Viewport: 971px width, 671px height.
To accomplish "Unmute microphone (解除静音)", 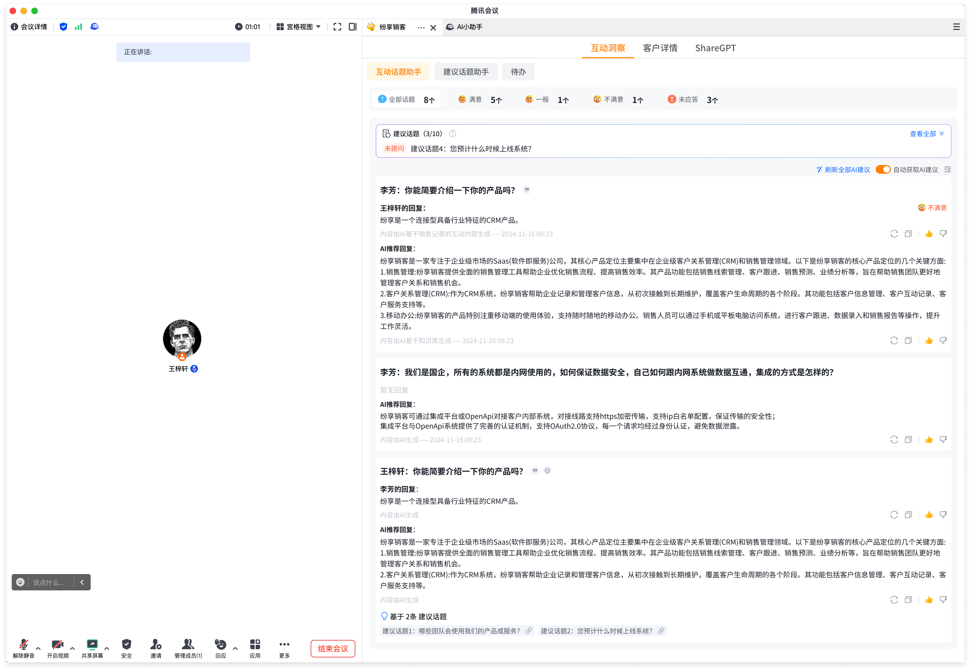I will click(23, 648).
